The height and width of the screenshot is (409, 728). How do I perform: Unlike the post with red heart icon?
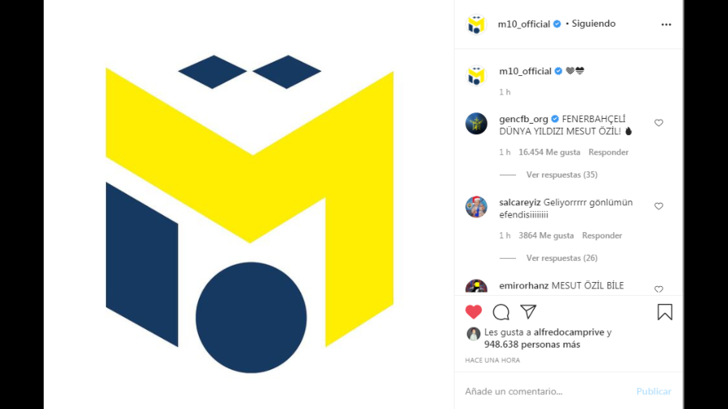(473, 312)
